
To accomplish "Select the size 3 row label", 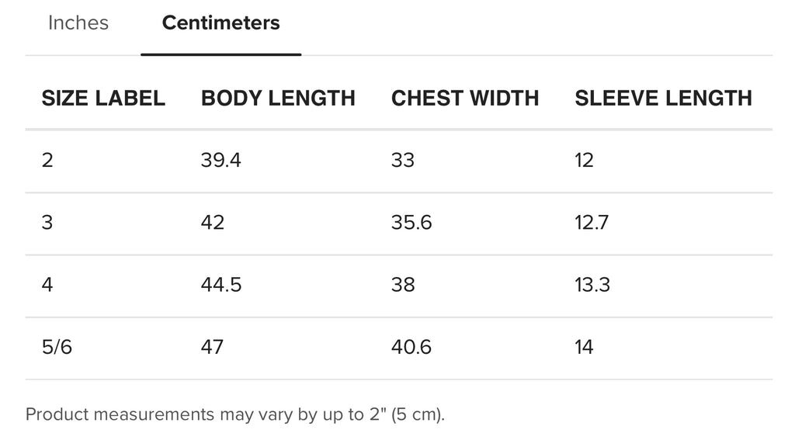I will pos(47,223).
